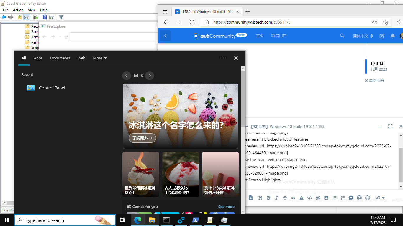Click the upload file icon in post editor
This screenshot has width=403, height=226.
(x=250, y=198)
